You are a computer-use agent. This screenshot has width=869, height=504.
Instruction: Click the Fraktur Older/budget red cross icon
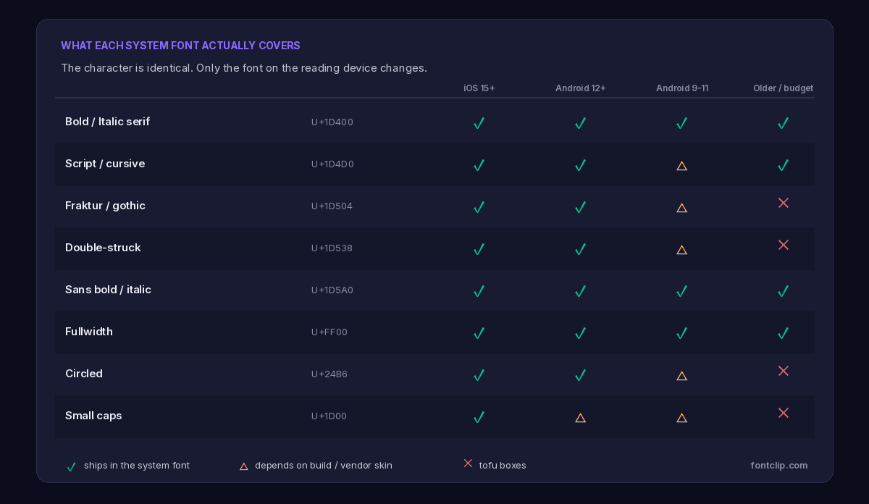(x=783, y=203)
